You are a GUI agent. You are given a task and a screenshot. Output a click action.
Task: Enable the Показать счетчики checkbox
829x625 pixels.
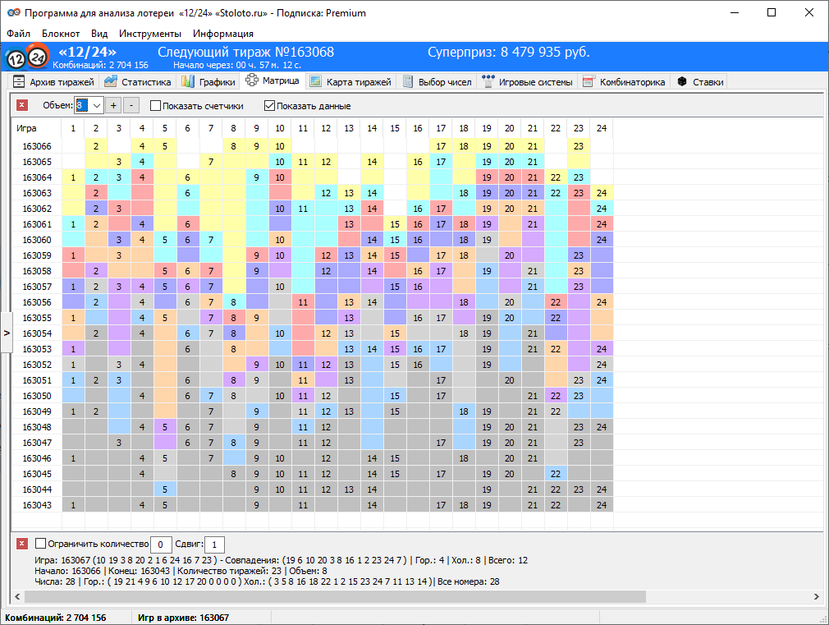156,106
